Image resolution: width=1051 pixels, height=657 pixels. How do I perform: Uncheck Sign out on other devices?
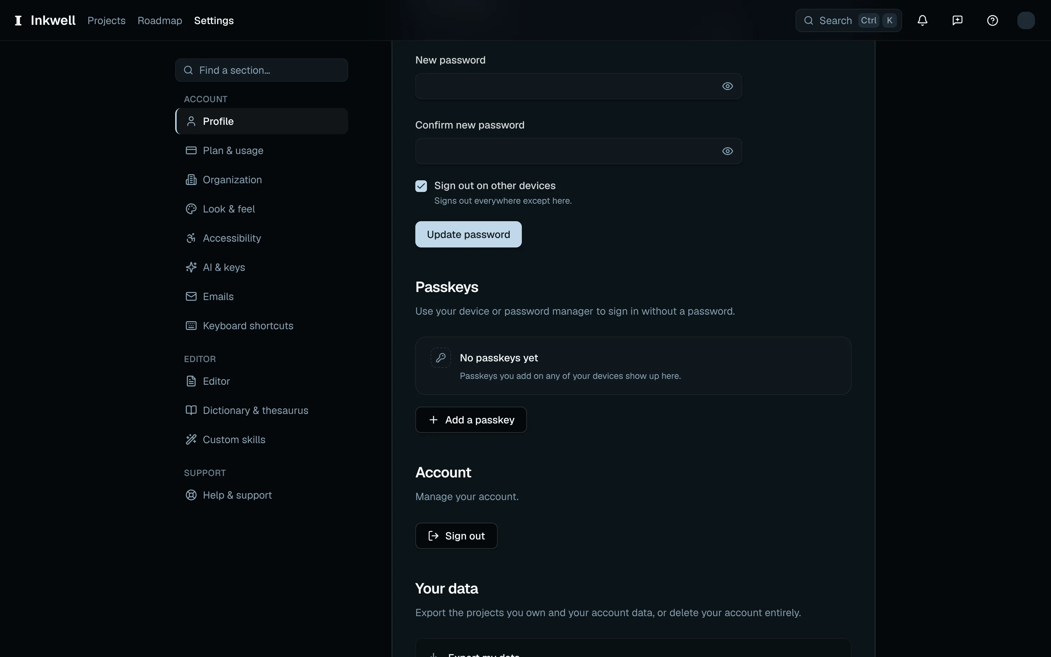tap(421, 186)
